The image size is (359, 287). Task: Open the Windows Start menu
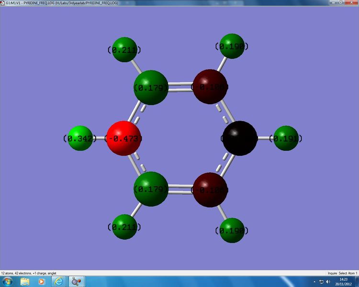tap(7, 282)
